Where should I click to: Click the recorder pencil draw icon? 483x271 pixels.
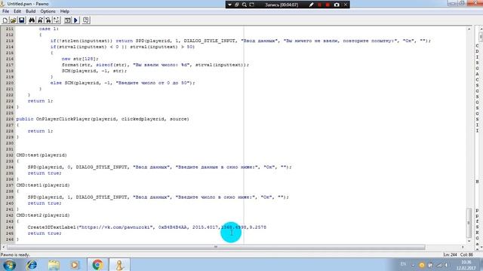coord(311,5)
